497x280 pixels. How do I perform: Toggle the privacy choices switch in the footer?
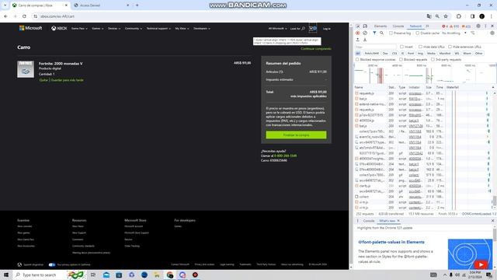point(52,264)
